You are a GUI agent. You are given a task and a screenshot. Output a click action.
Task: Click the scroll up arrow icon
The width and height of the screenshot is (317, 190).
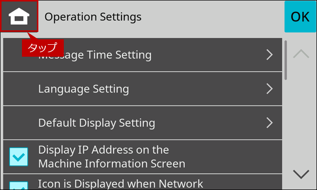(x=301, y=54)
